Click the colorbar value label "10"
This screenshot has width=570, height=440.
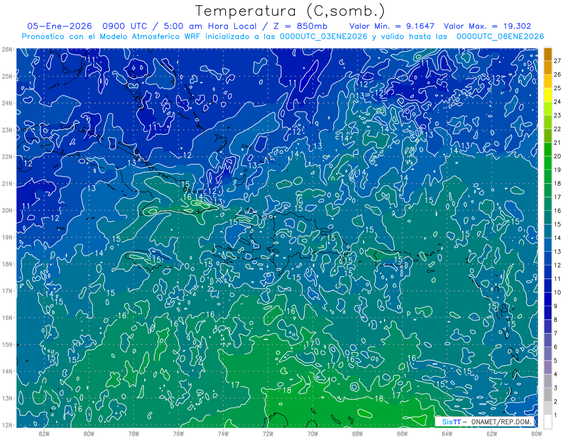(558, 292)
